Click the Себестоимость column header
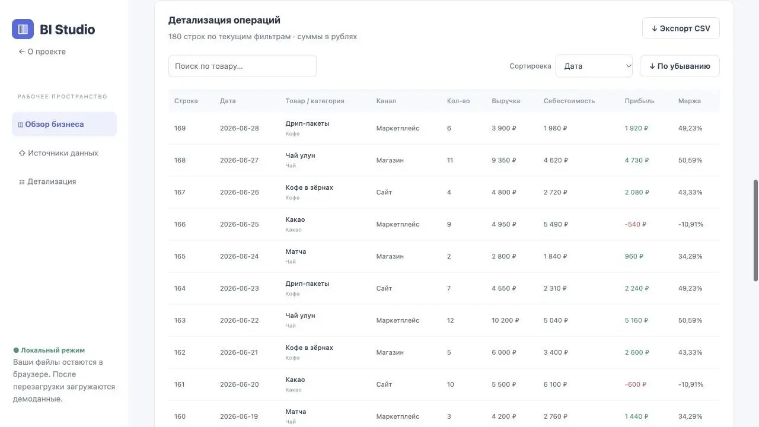Image resolution: width=759 pixels, height=427 pixels. (x=569, y=101)
